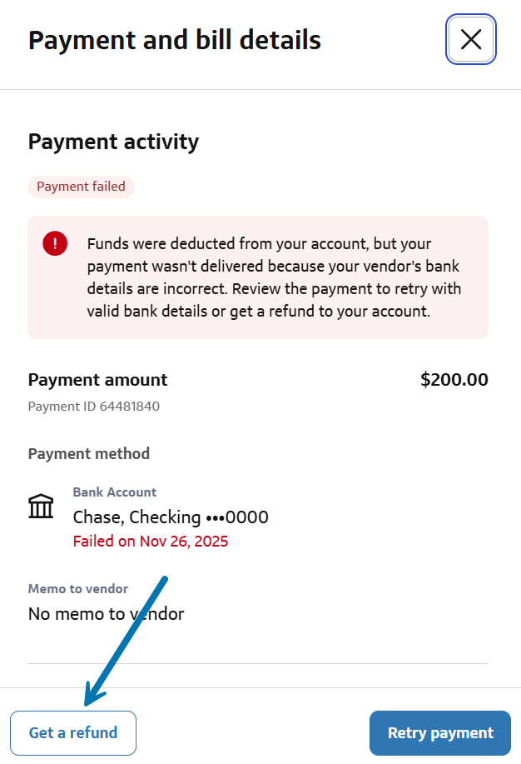The height and width of the screenshot is (764, 521).
Task: Click the No memo to vendor text
Action: point(106,614)
